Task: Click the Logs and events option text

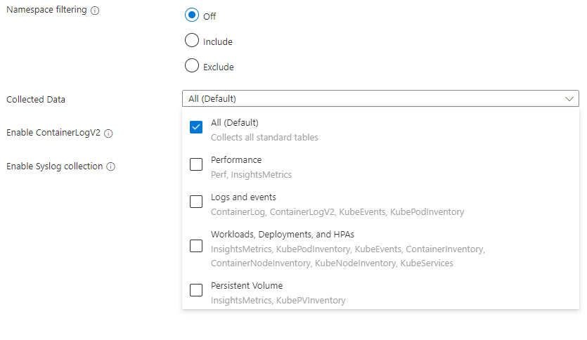Action: click(243, 197)
